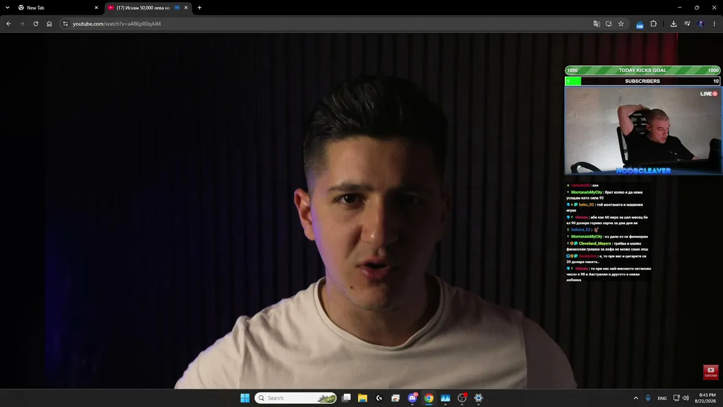This screenshot has width=723, height=407.
Task: Open media controls icon
Action: point(687,24)
